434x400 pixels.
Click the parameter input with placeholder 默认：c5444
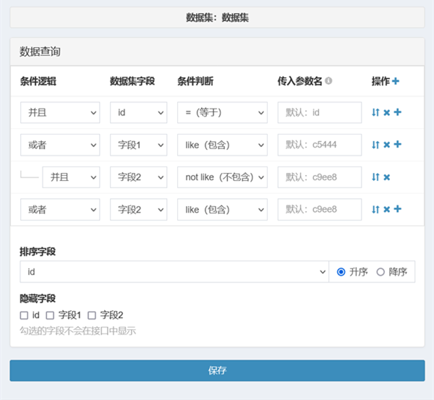pos(319,145)
